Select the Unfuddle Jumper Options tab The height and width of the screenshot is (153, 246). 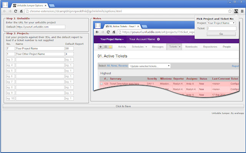[29, 5]
